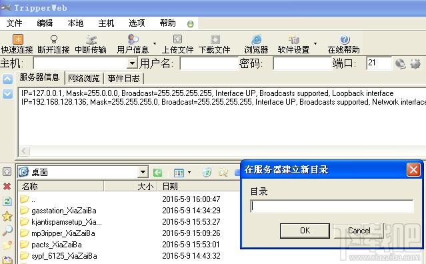Image resolution: width=426 pixels, height=264 pixels.
Task: Click the IP=192.168.128.136 info line
Action: 223,102
